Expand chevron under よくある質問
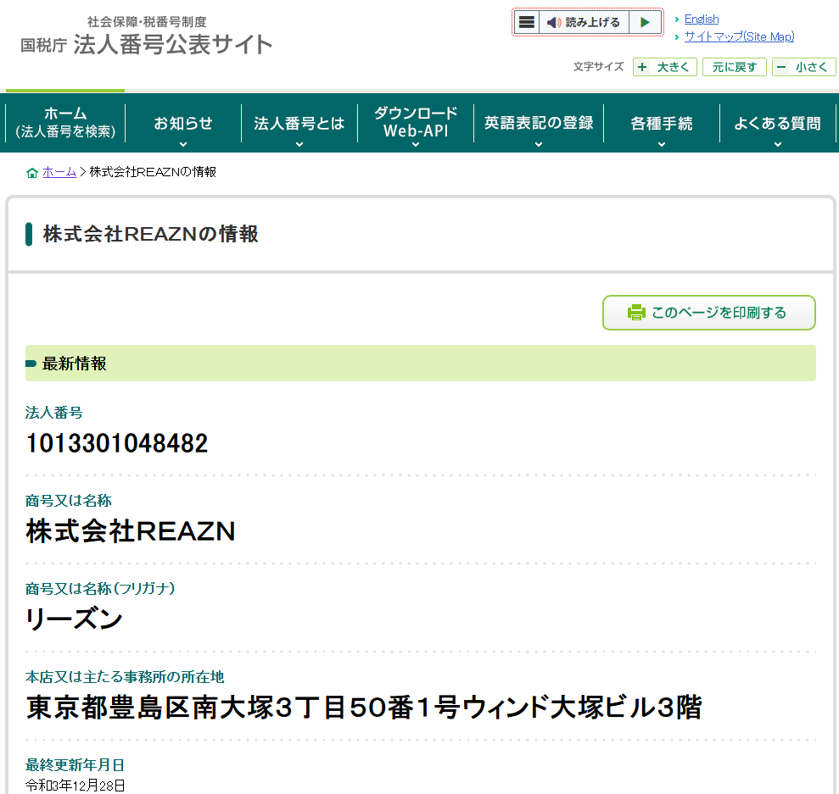 coord(777,144)
